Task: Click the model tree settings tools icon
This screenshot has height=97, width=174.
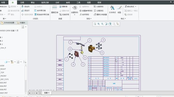Action: 12,62
